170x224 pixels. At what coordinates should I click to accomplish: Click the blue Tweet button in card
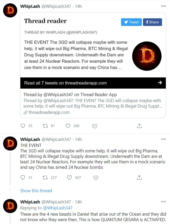(x=131, y=22)
